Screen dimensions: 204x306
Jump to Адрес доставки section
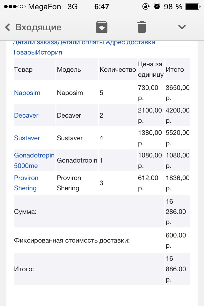(131, 42)
